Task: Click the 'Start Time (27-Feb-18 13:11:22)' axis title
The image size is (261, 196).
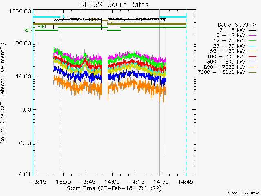Action: [114, 188]
